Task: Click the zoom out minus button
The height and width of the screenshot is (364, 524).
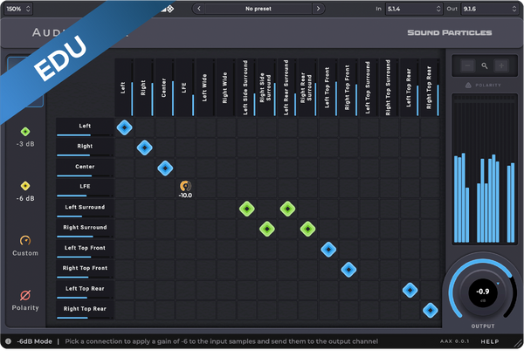Action: [467, 65]
